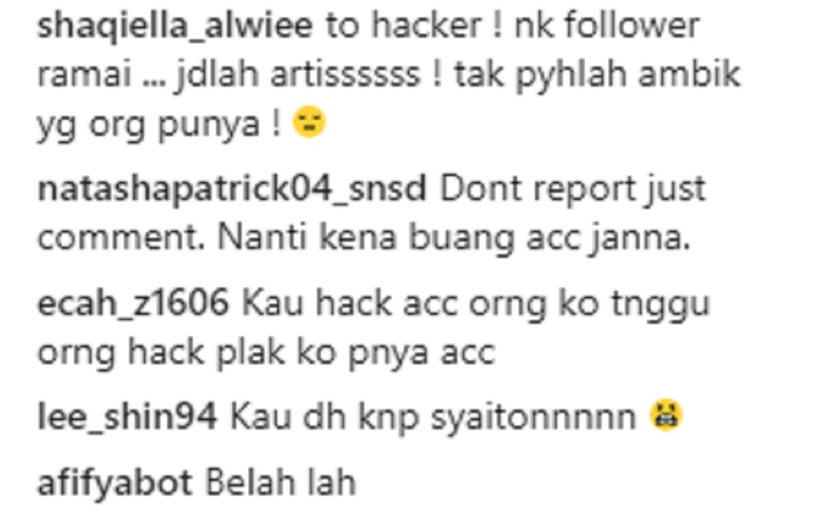
Task: Click the 'yg org punya !' text
Action: coord(159,125)
